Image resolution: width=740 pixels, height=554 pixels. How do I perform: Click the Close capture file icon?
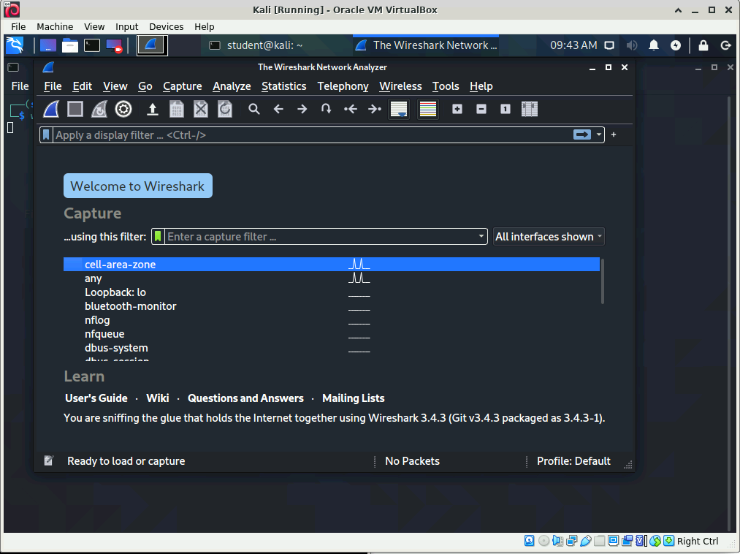click(x=201, y=109)
